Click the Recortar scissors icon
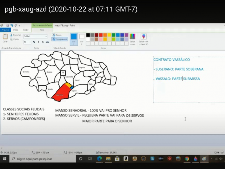The image size is (225, 169). point(11,35)
